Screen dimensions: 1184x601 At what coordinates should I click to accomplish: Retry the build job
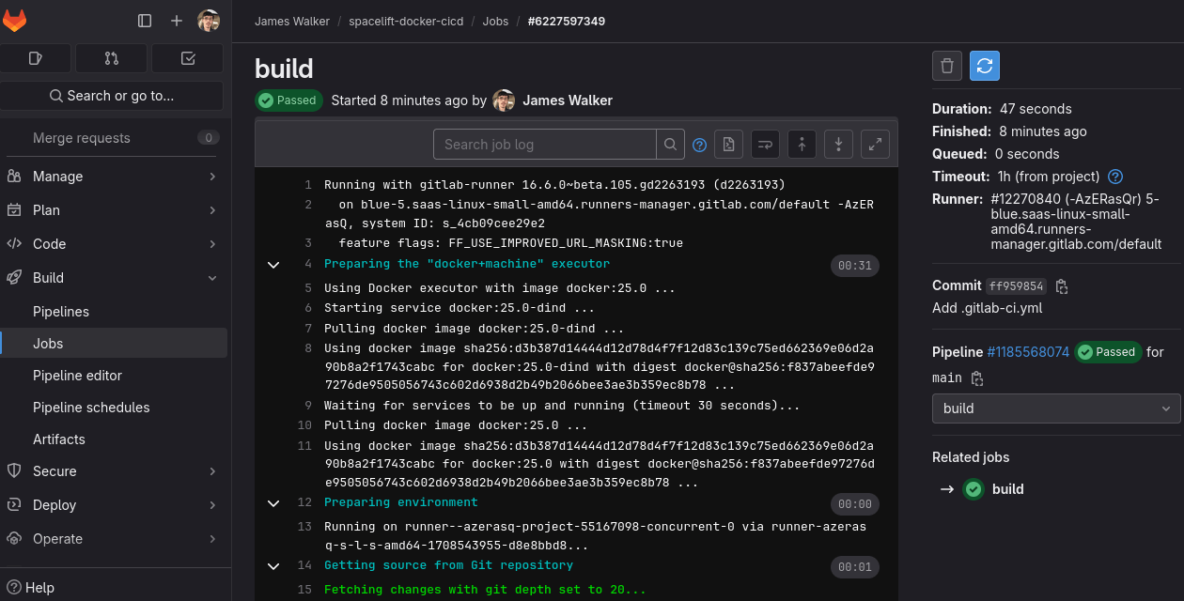[x=983, y=66]
